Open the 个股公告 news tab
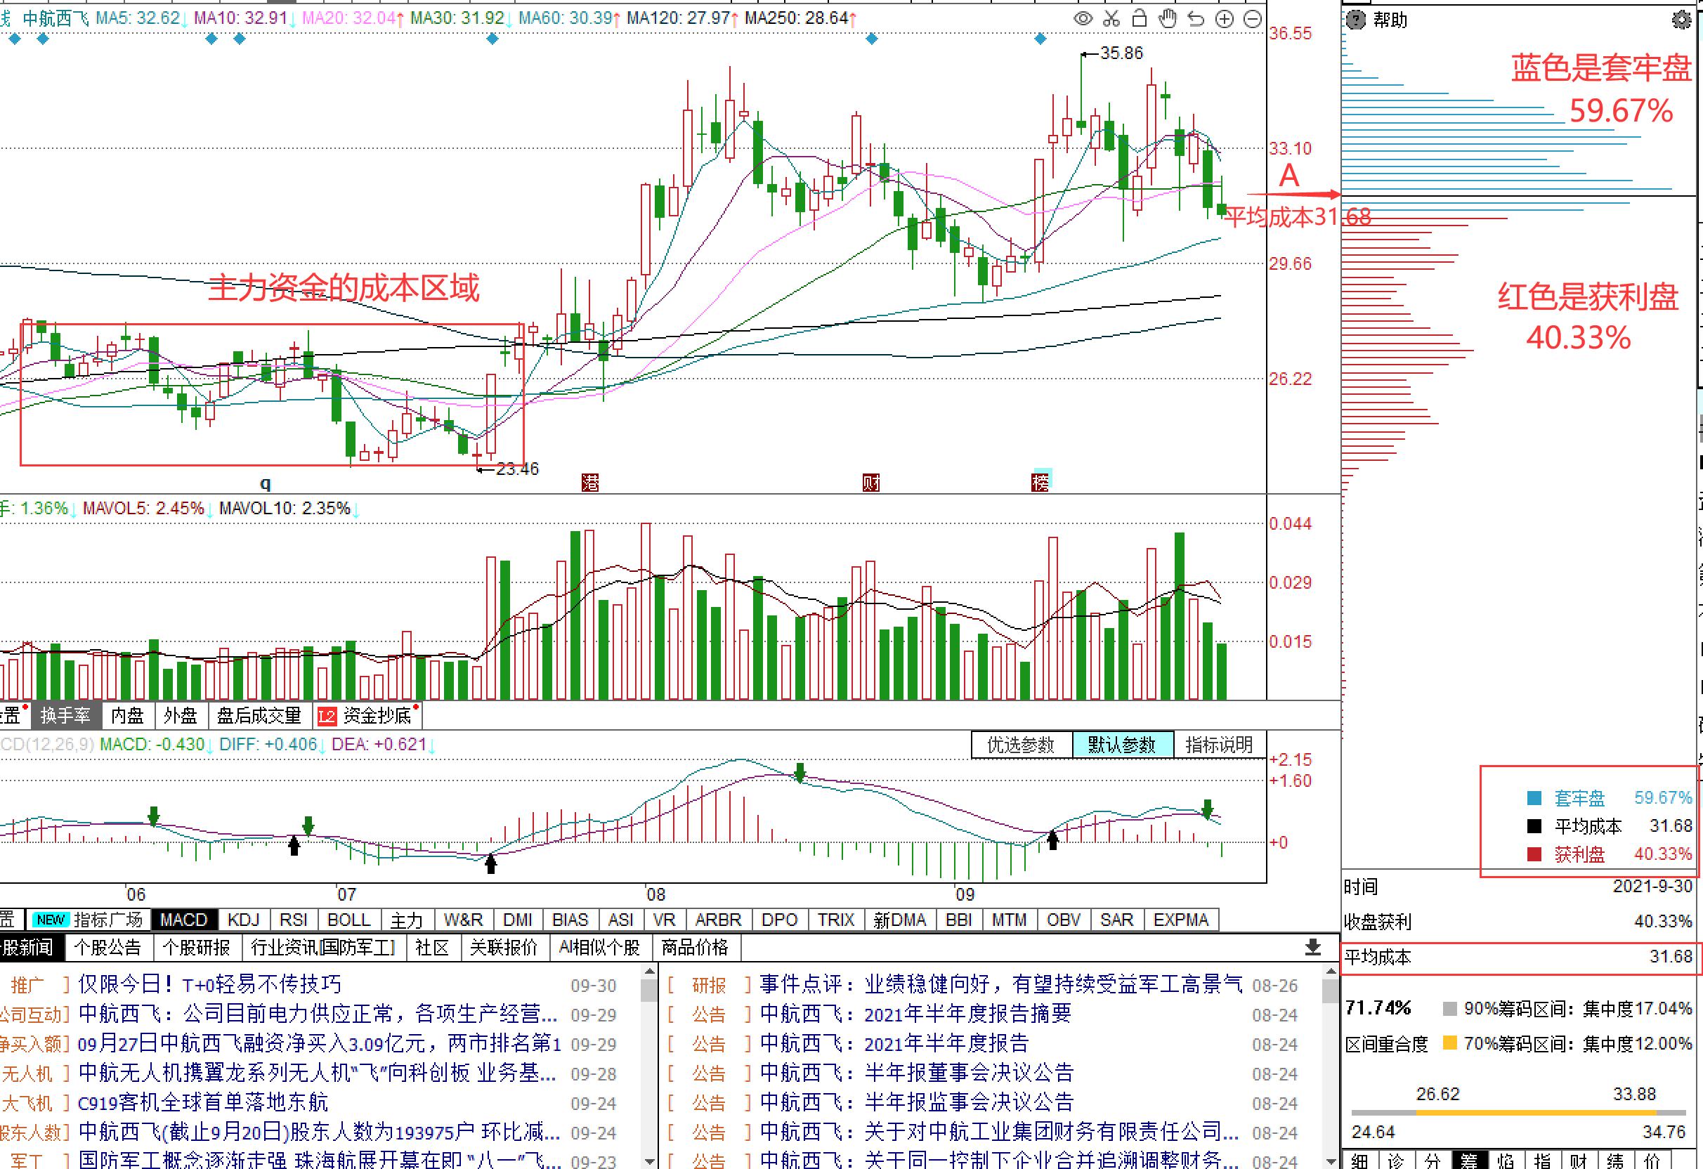The image size is (1703, 1169). [x=108, y=948]
